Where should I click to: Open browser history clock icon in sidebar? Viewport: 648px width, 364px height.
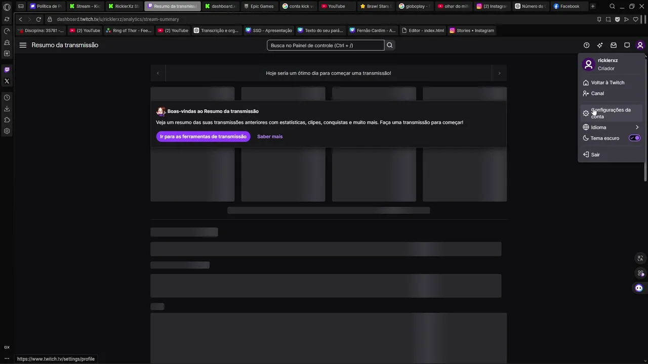7,98
